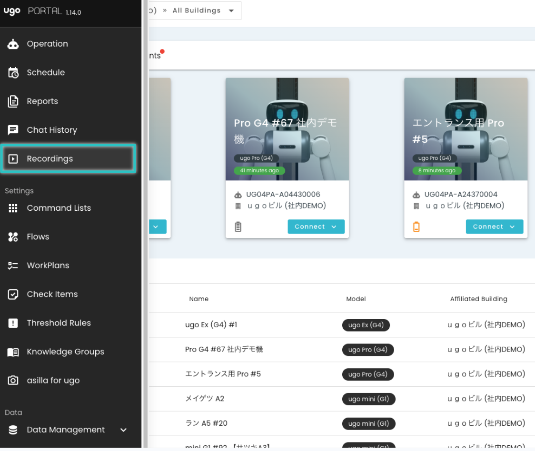Click the Data Management database icon
The width and height of the screenshot is (535, 451).
13,430
